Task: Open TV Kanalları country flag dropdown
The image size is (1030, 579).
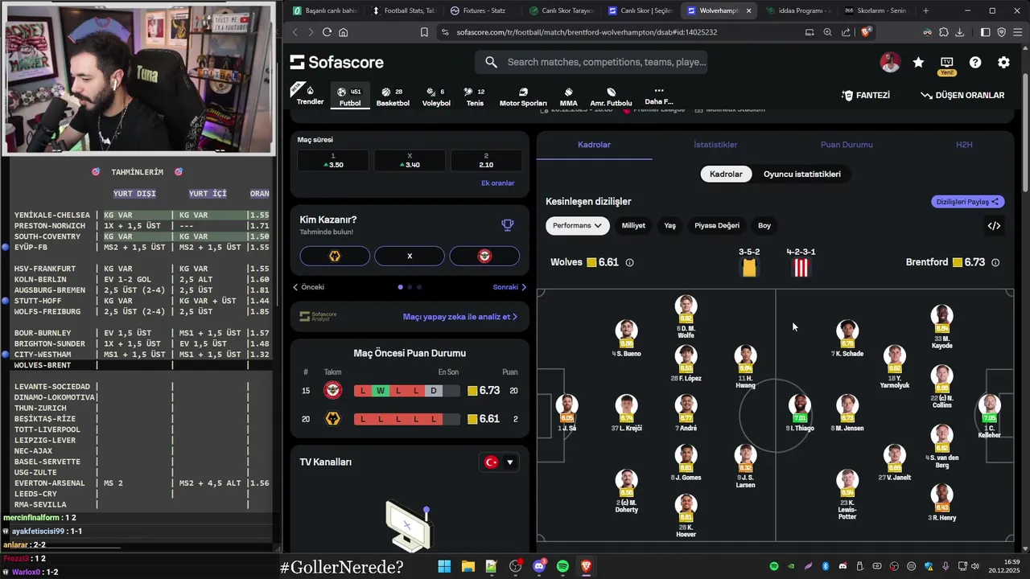Action: point(500,462)
